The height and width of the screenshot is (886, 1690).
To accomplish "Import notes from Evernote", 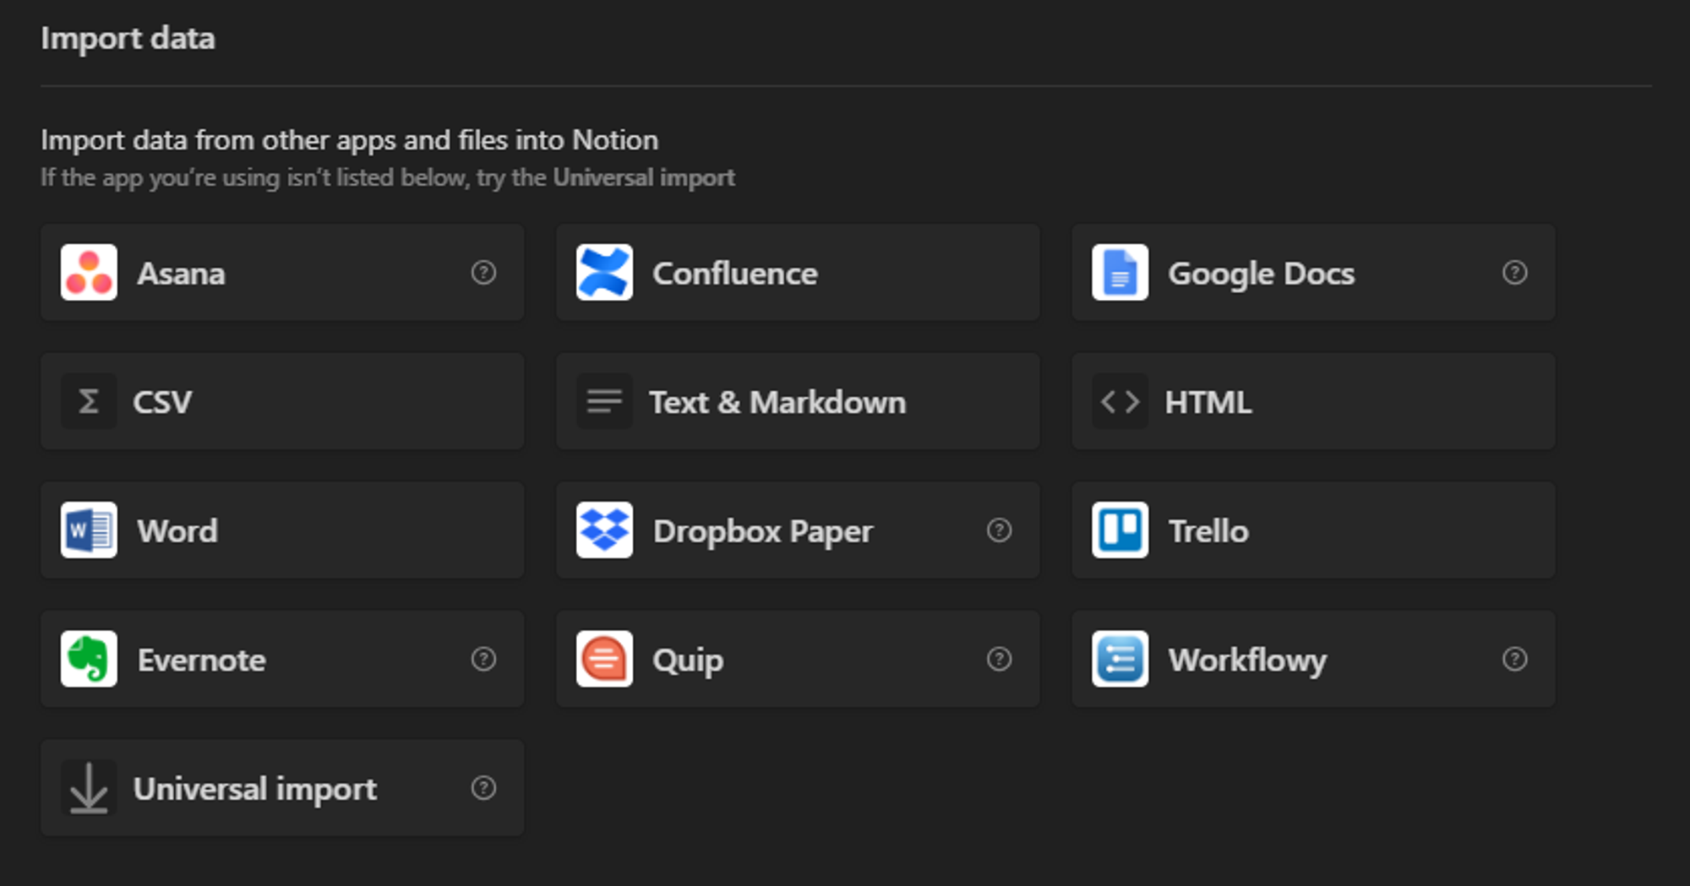I will 282,659.
